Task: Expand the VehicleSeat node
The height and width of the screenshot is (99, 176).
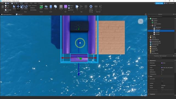Action: (x=152, y=27)
